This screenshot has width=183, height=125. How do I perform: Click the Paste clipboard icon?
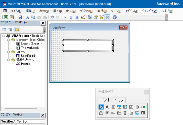click(39, 17)
